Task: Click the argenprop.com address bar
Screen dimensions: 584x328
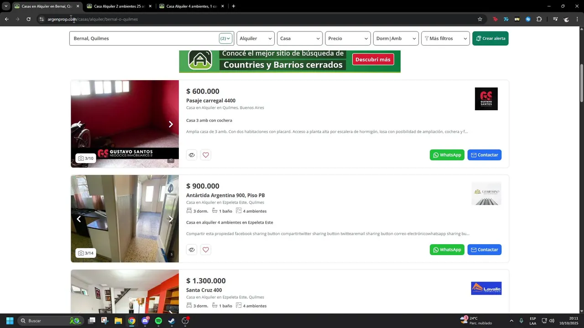Action: click(255, 19)
